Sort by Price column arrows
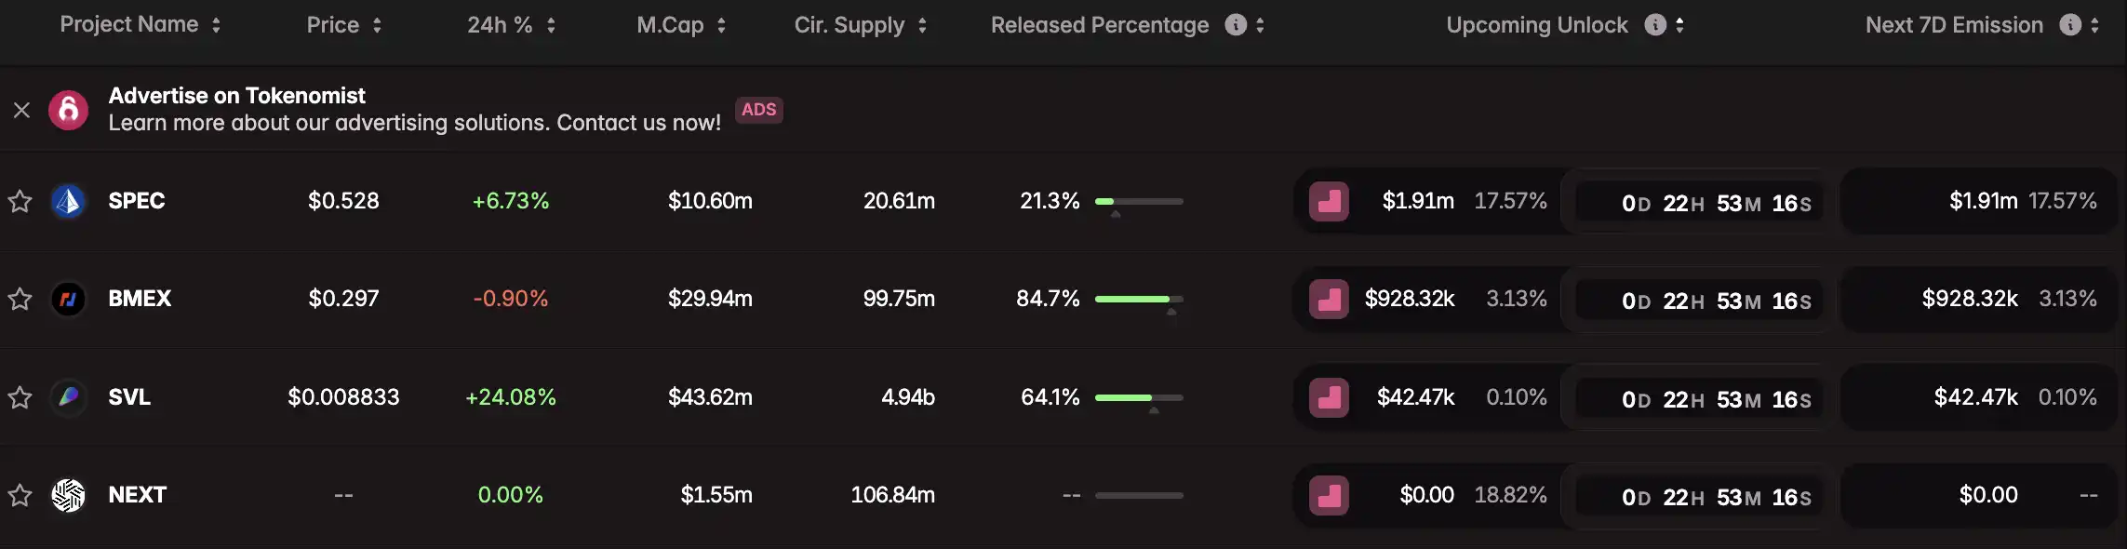This screenshot has height=549, width=2127. [x=377, y=25]
